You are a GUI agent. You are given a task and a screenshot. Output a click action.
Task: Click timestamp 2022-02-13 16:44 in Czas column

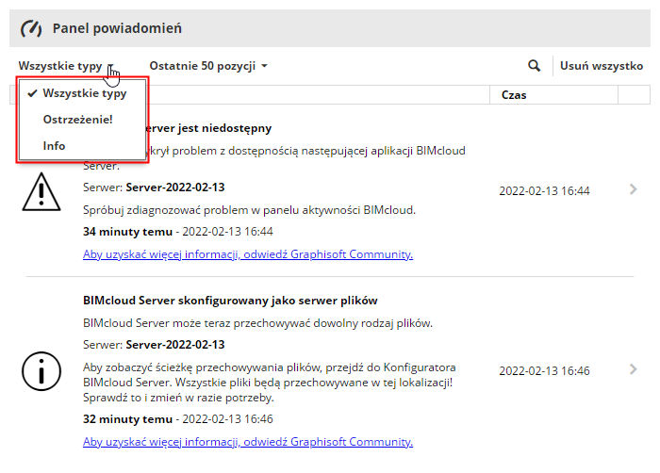(544, 191)
